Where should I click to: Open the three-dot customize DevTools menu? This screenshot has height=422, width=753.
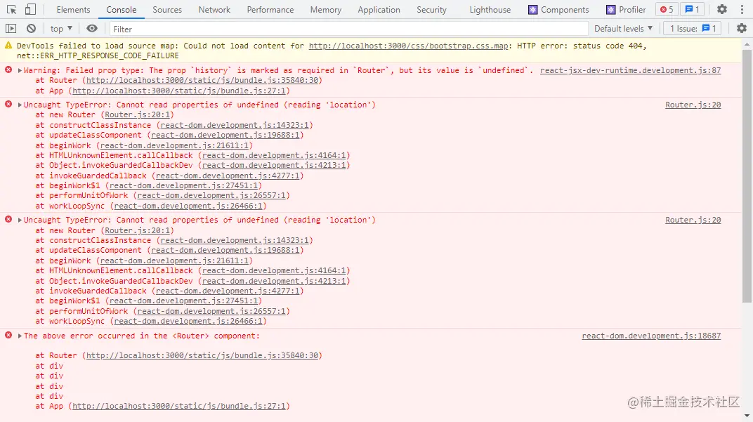tap(742, 9)
